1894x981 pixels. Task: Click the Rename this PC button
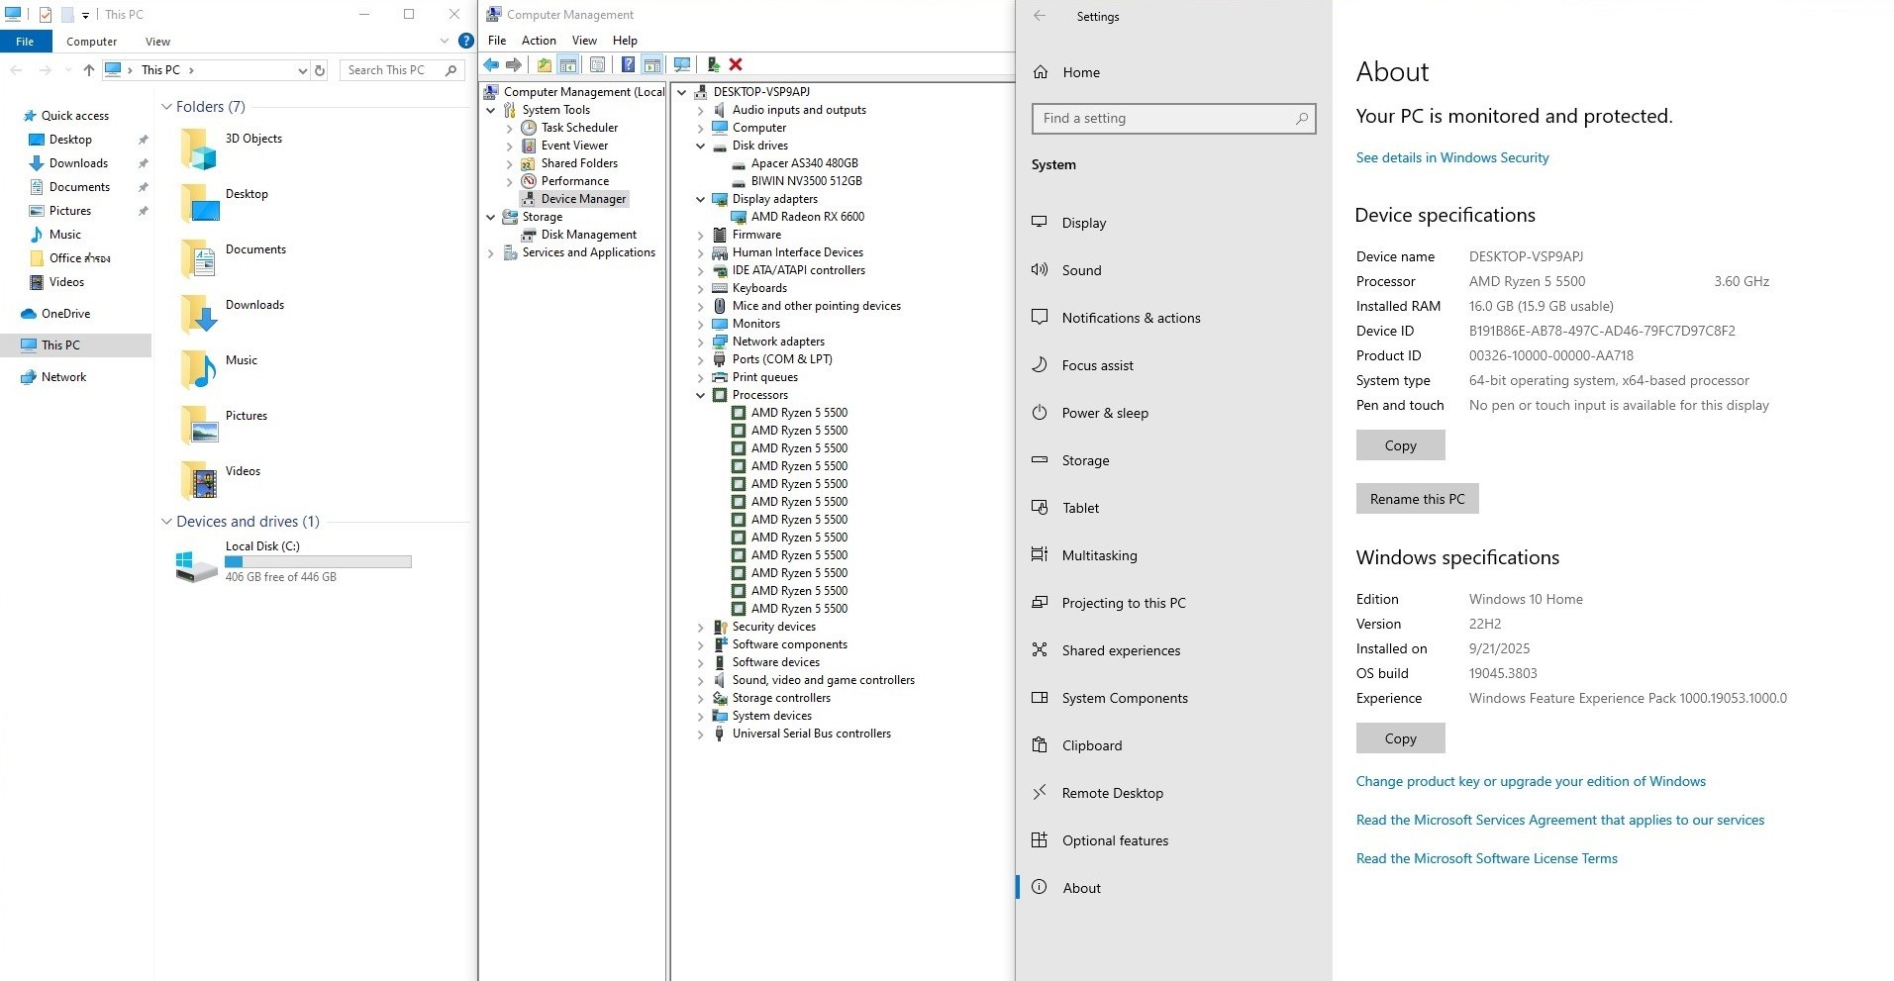pyautogui.click(x=1417, y=499)
